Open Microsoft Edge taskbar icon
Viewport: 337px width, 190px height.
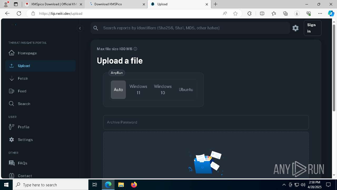pyautogui.click(x=108, y=185)
